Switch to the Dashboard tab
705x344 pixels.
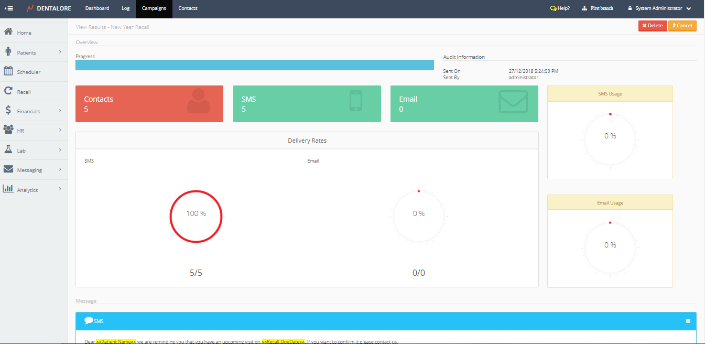coord(97,8)
